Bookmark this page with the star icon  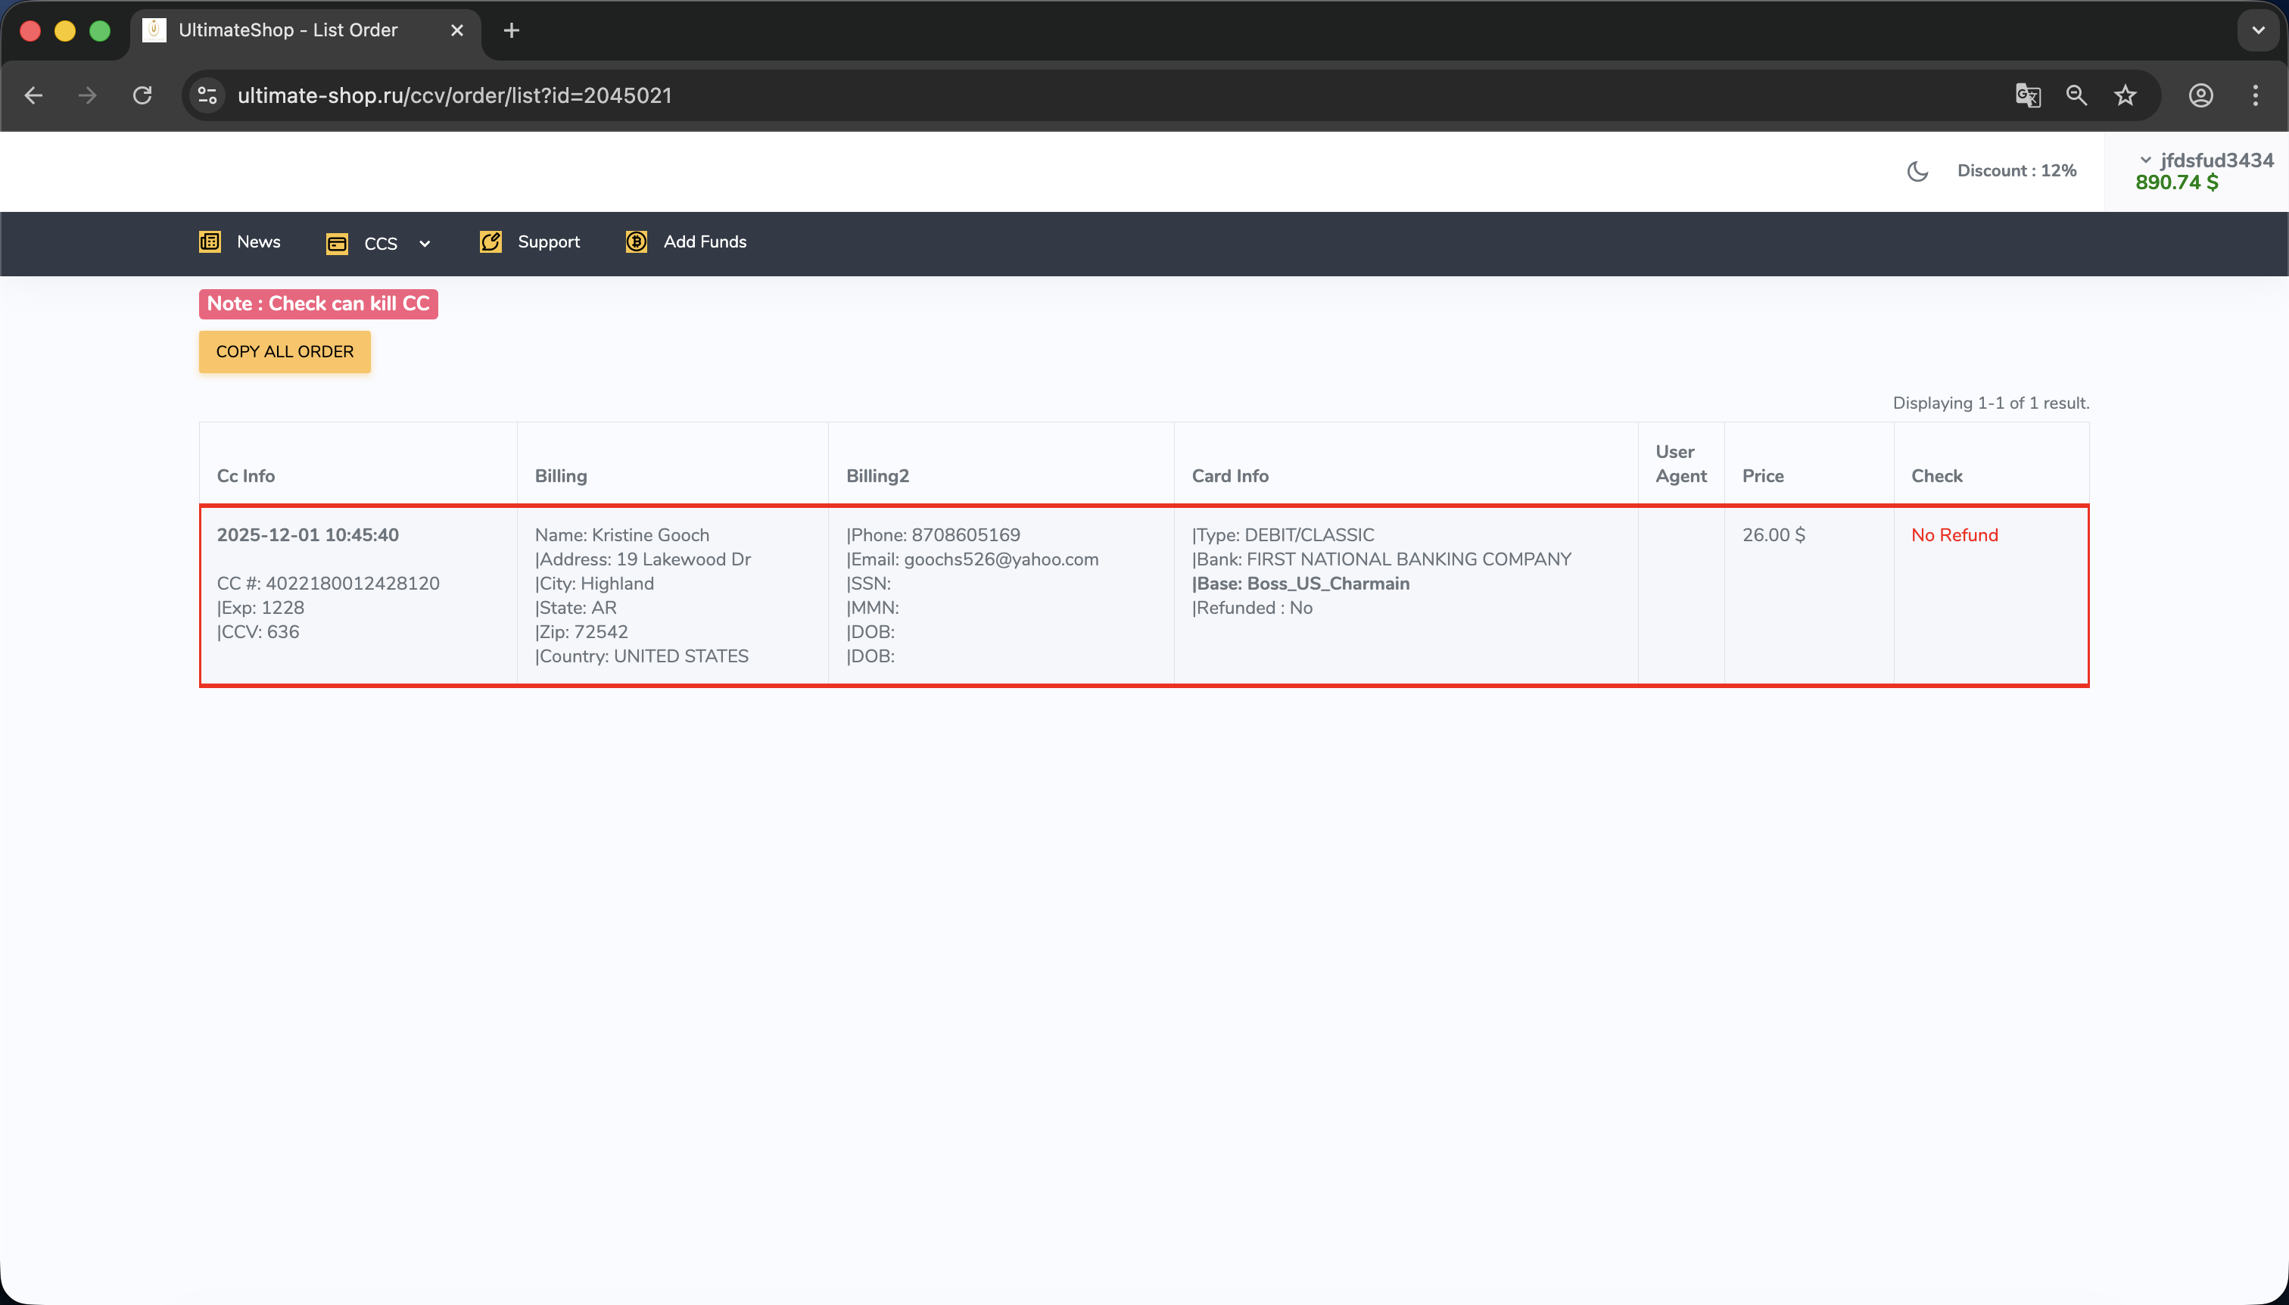click(x=2126, y=95)
